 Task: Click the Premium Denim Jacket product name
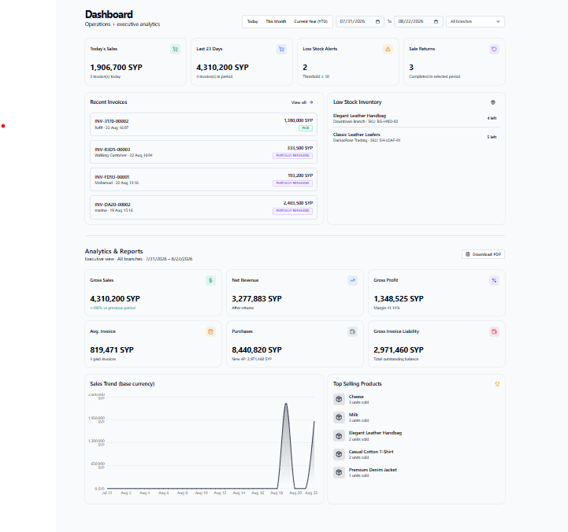coord(373,470)
